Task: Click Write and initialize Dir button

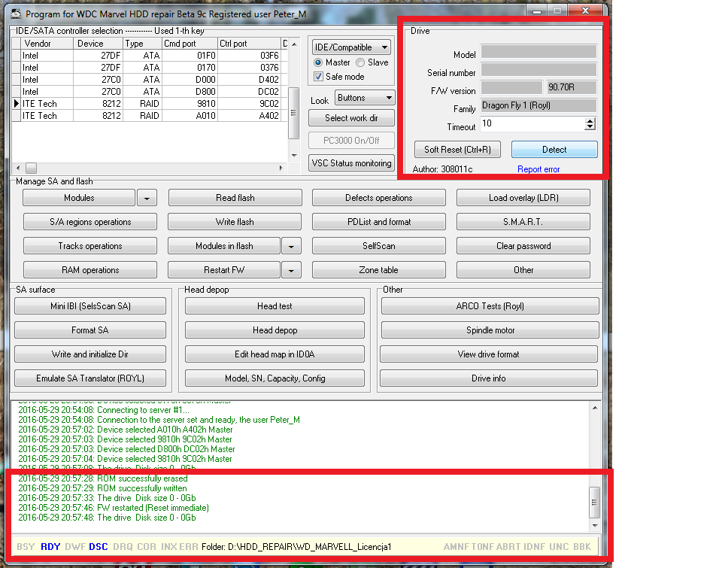Action: (x=90, y=354)
